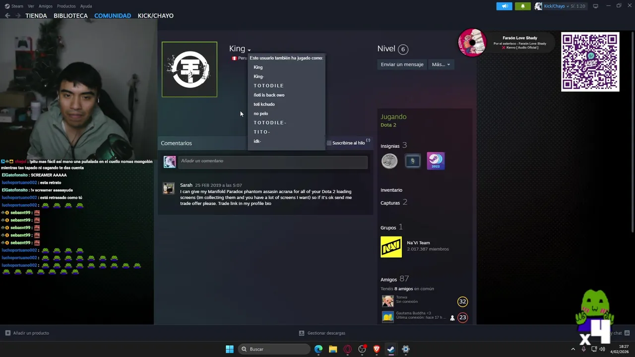Click the Big Picture mode monitor icon
The width and height of the screenshot is (635, 357).
tap(595, 6)
